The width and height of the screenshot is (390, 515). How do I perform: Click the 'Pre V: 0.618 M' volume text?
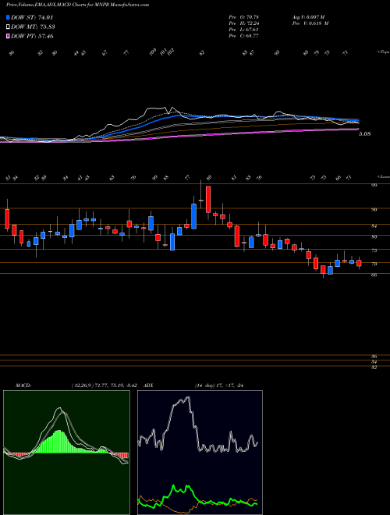click(310, 23)
